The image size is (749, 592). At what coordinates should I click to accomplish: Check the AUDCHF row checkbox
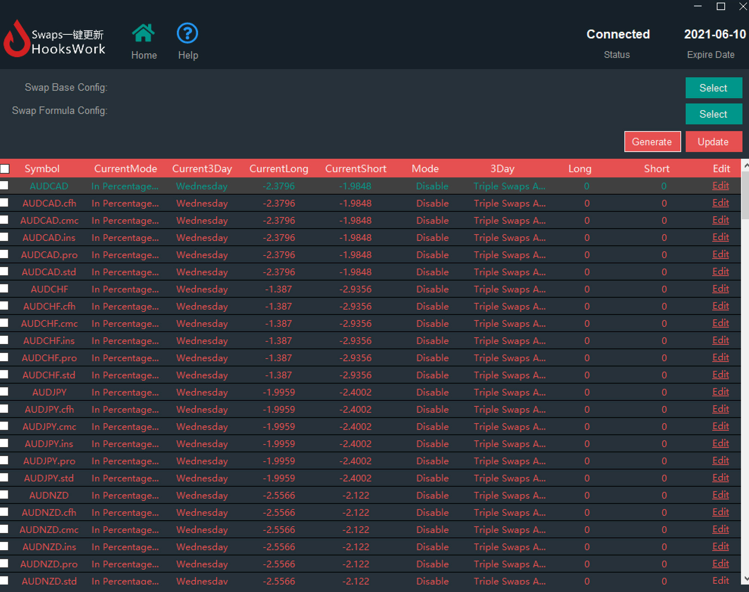point(4,289)
